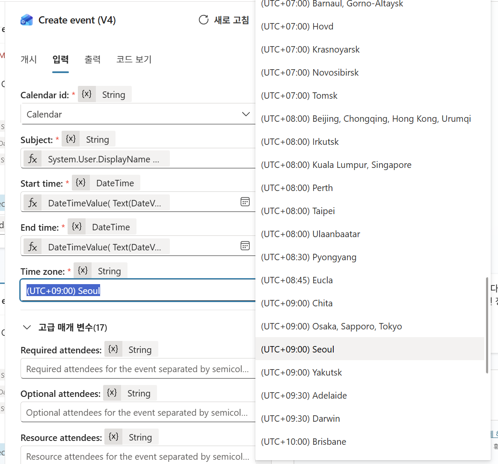Select (UTC+08:30) Pyongyang time zone
Screen dimensions: 498x464
click(370, 257)
